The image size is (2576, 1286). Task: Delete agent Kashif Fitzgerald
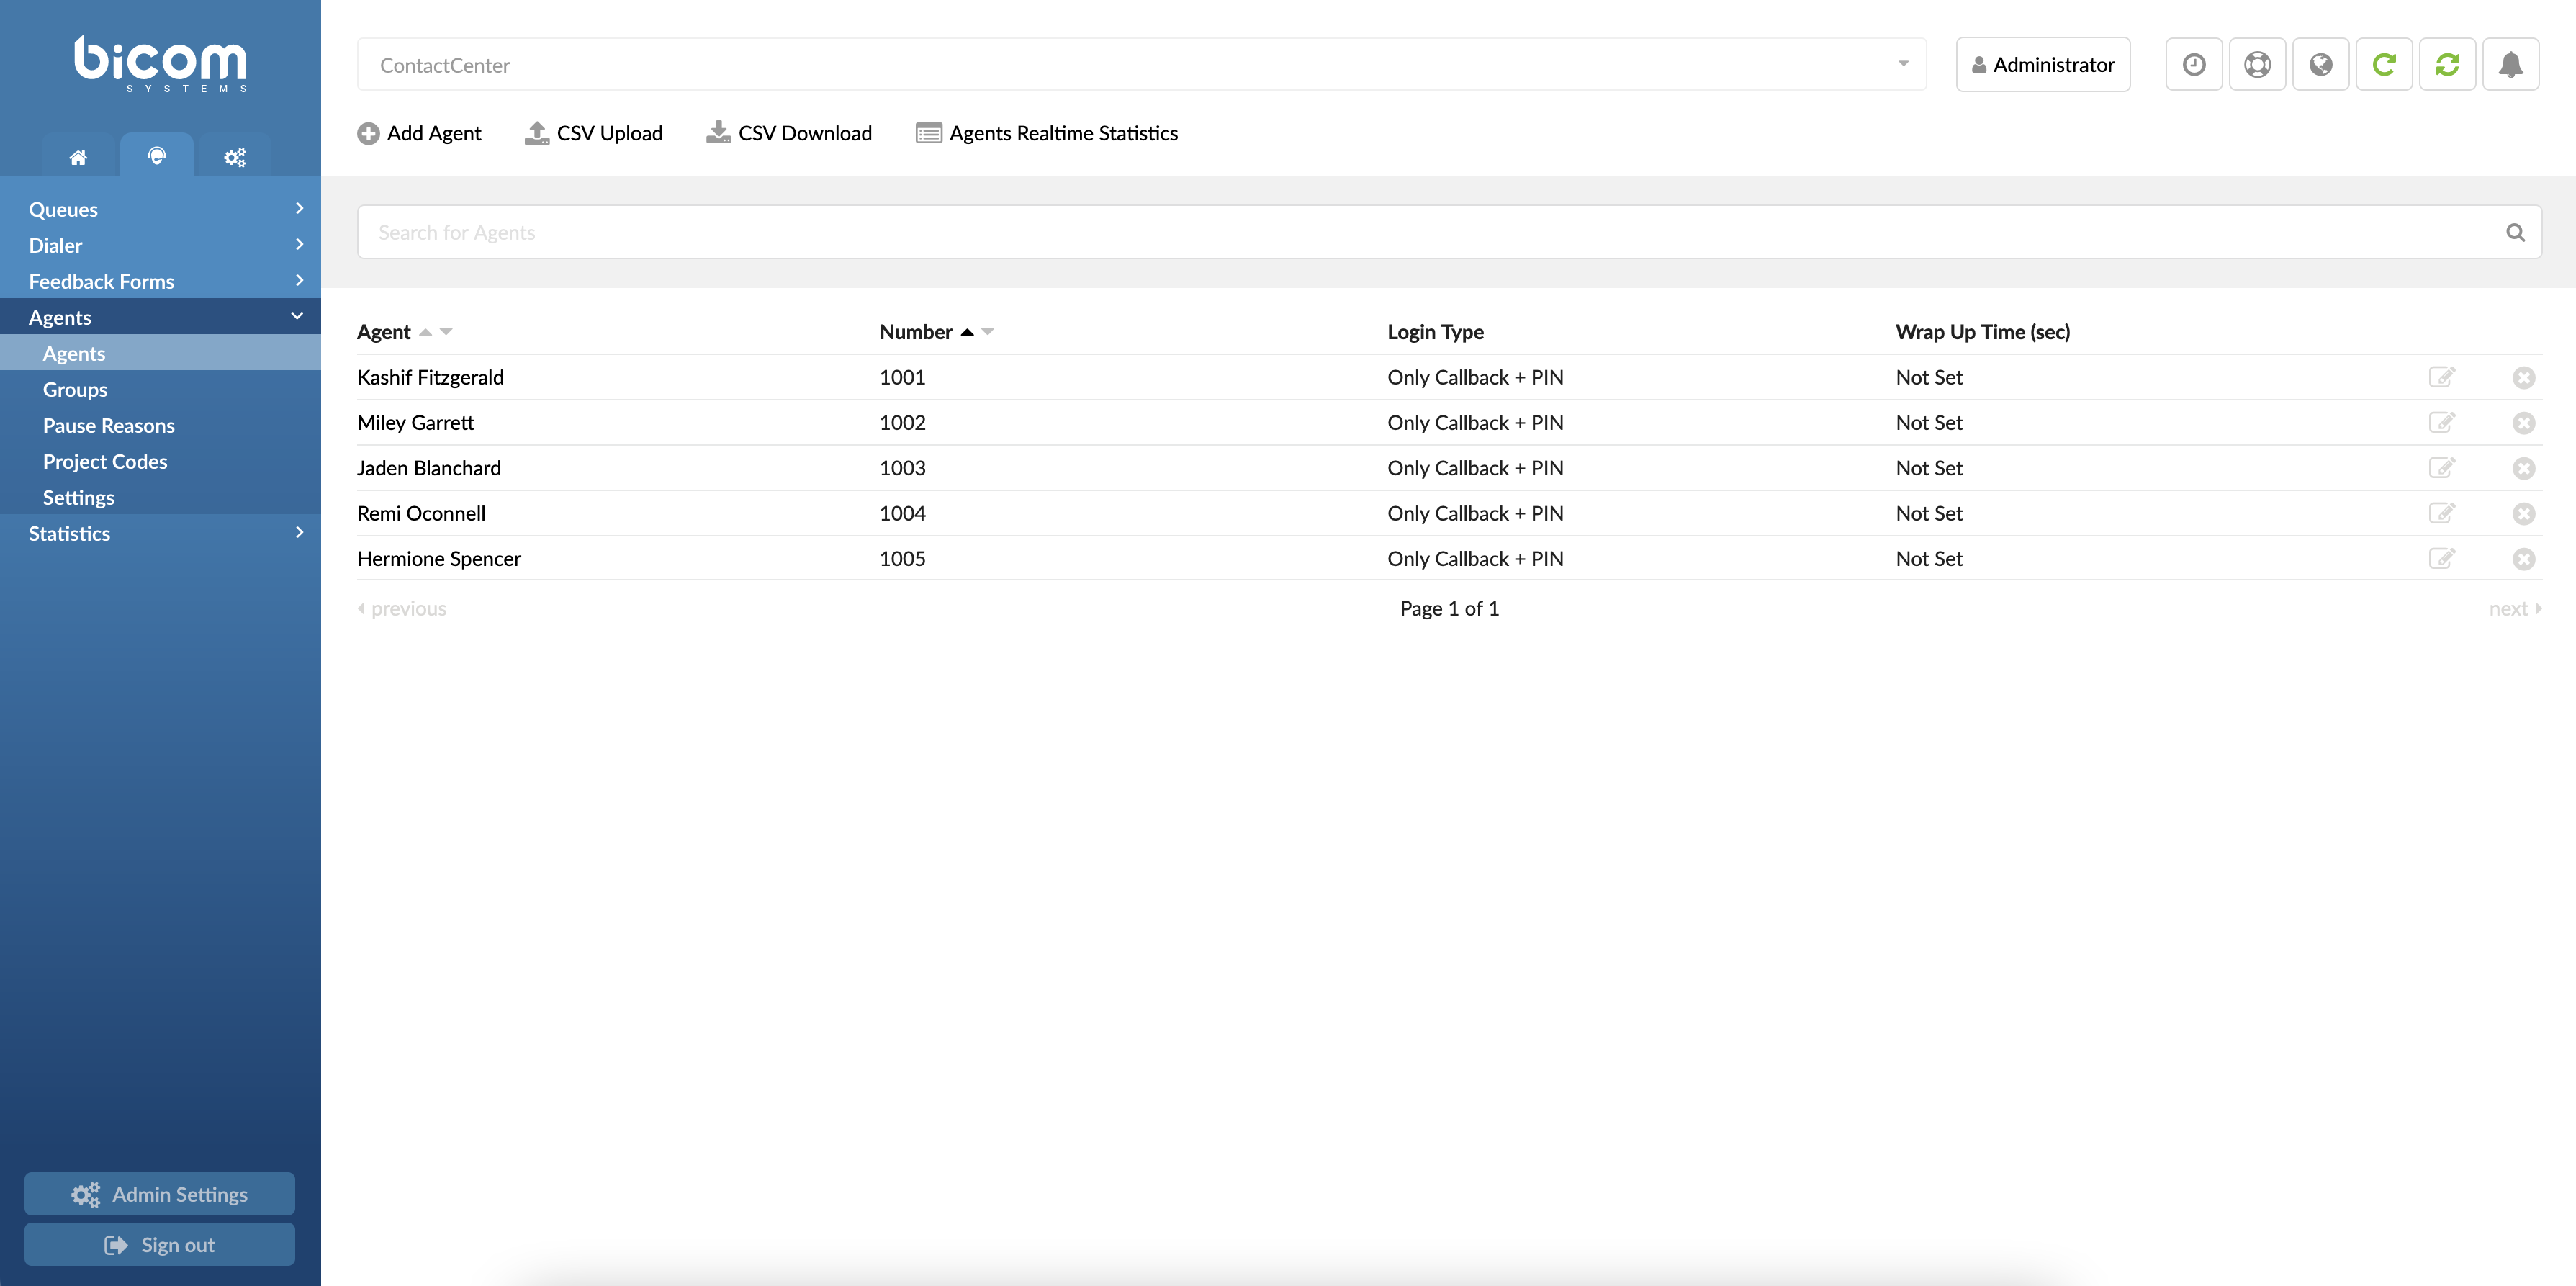[x=2524, y=377]
